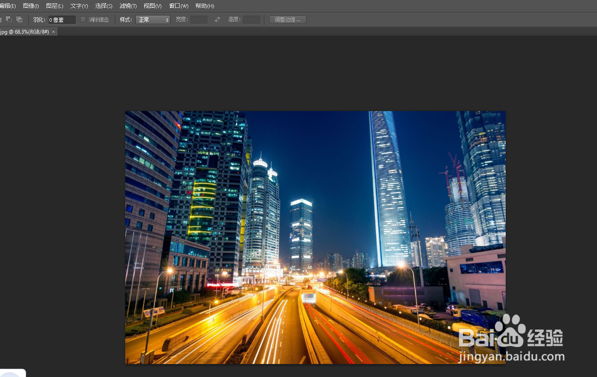
Task: Select the Subtract from selection mode icon
Action: click(x=8, y=20)
